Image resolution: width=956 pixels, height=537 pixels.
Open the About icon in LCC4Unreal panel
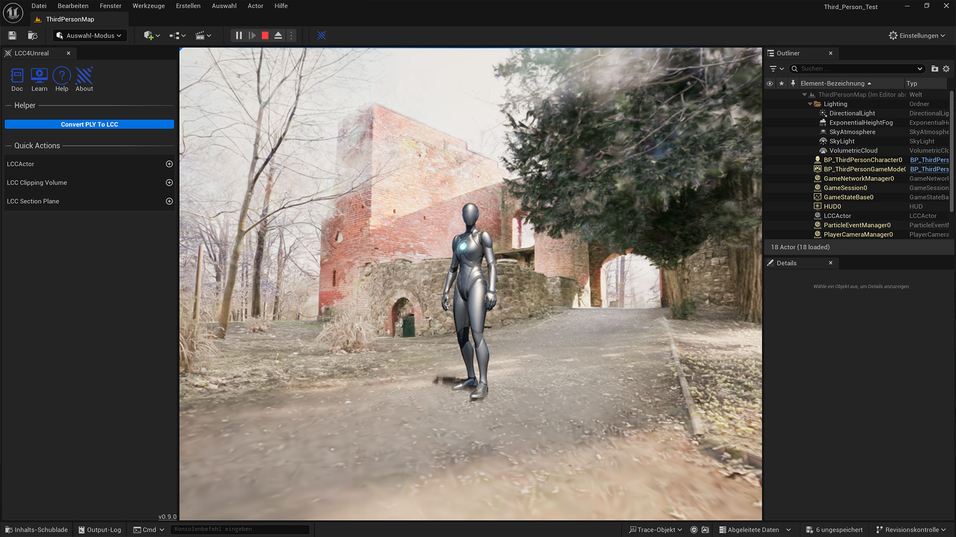tap(84, 80)
